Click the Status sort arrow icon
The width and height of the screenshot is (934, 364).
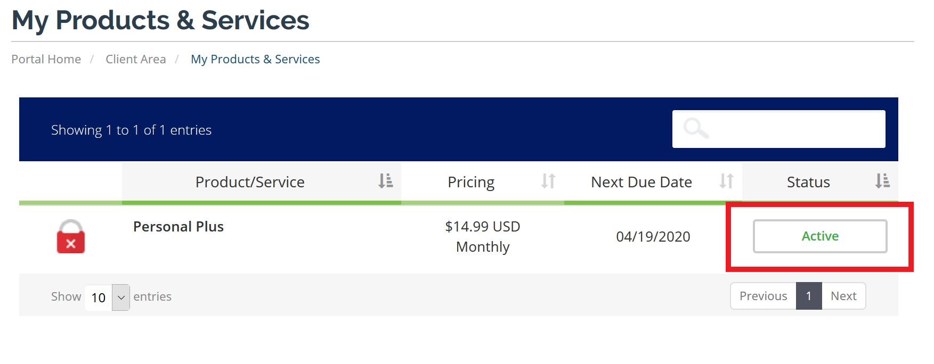tap(882, 181)
